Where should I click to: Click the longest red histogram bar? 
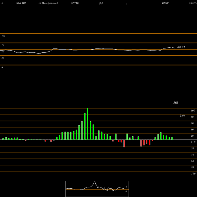click(x=124, y=143)
